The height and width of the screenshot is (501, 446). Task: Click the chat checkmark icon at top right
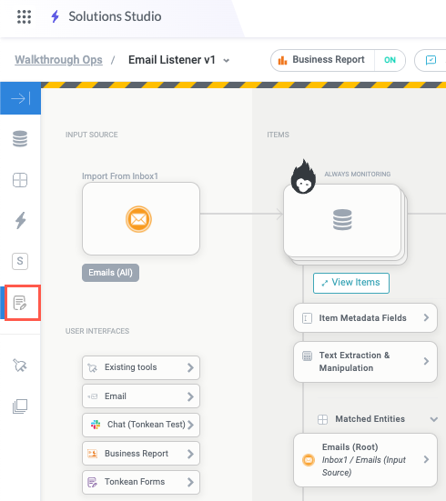tap(431, 60)
